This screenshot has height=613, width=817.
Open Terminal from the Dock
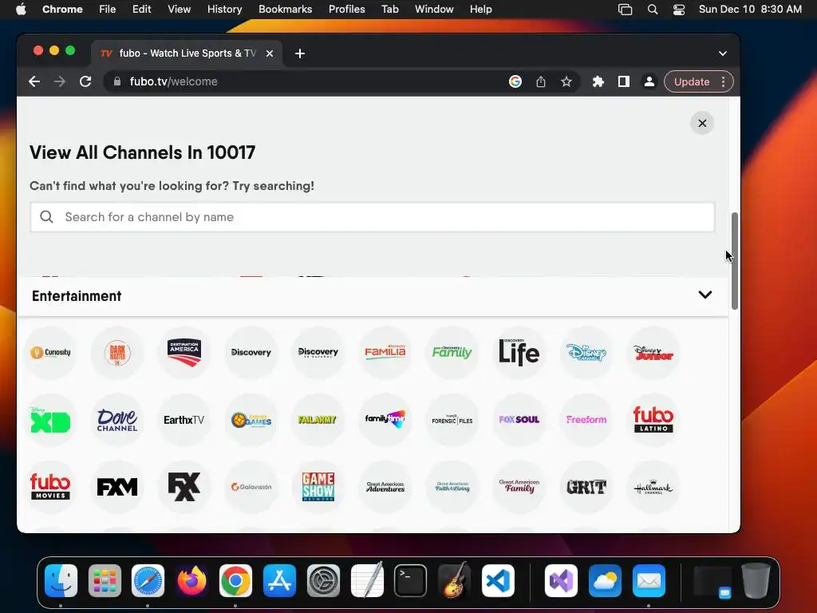411,581
